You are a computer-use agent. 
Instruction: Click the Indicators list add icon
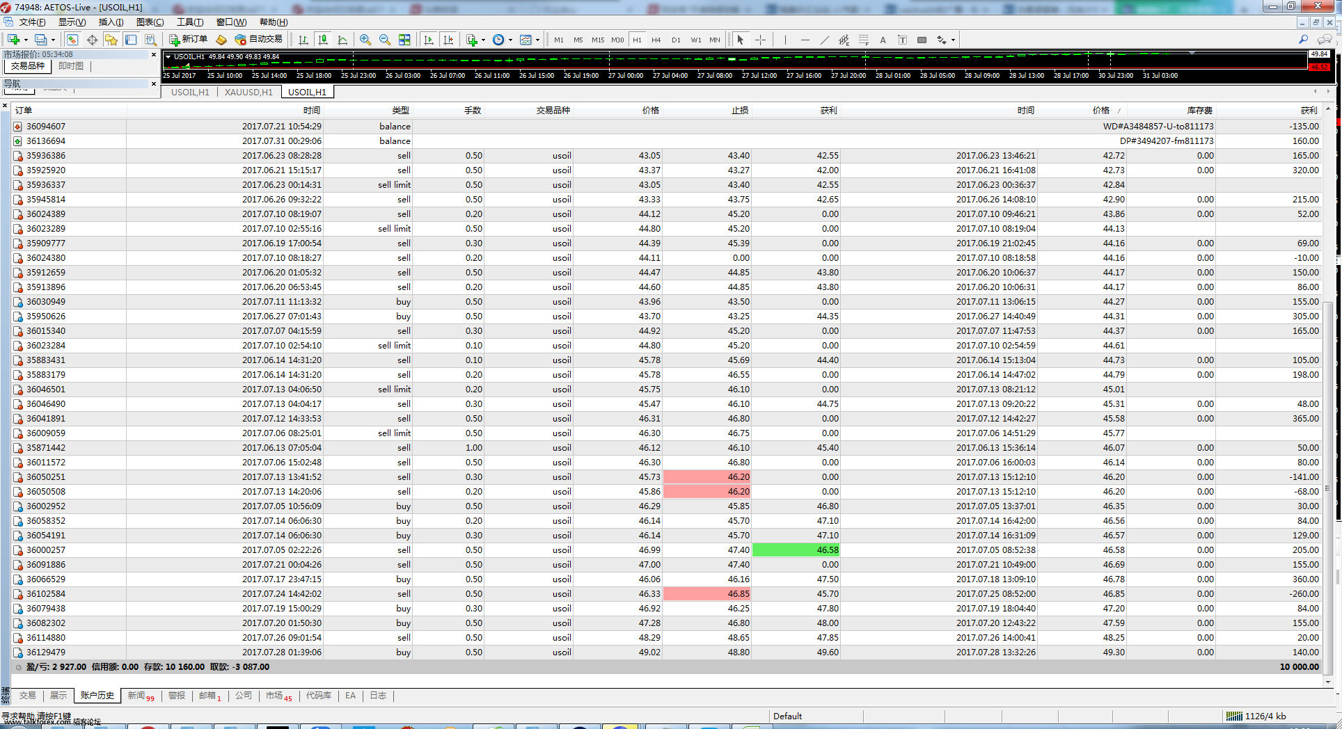pyautogui.click(x=472, y=40)
